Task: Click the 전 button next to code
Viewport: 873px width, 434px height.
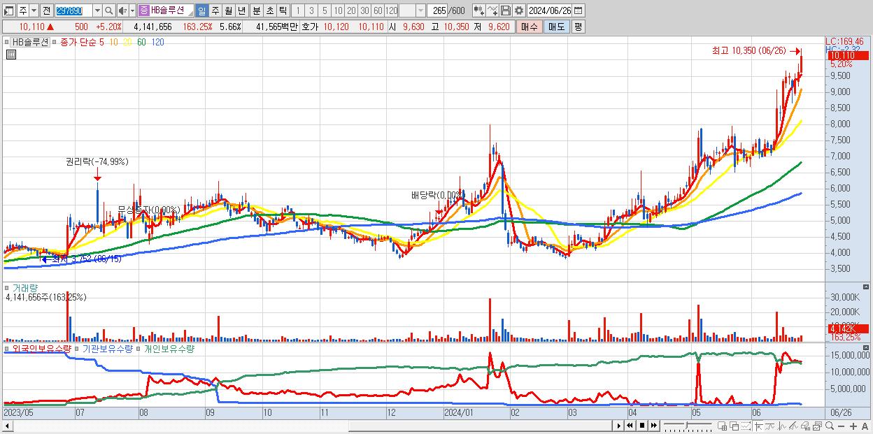Action: point(46,10)
